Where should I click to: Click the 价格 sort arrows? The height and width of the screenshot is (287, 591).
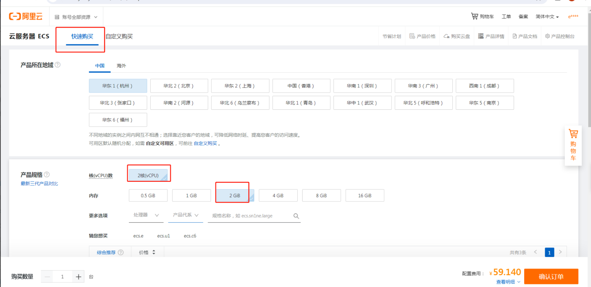(154, 252)
